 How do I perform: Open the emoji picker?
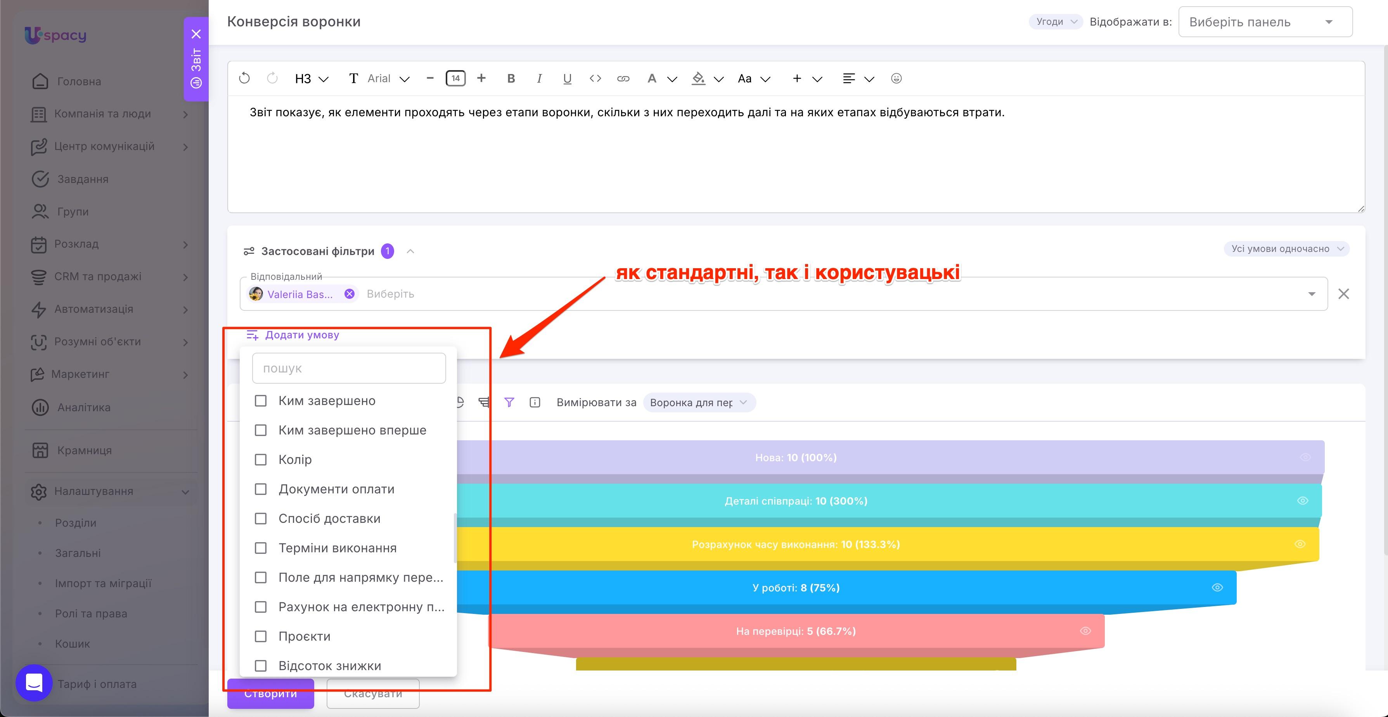pyautogui.click(x=896, y=79)
